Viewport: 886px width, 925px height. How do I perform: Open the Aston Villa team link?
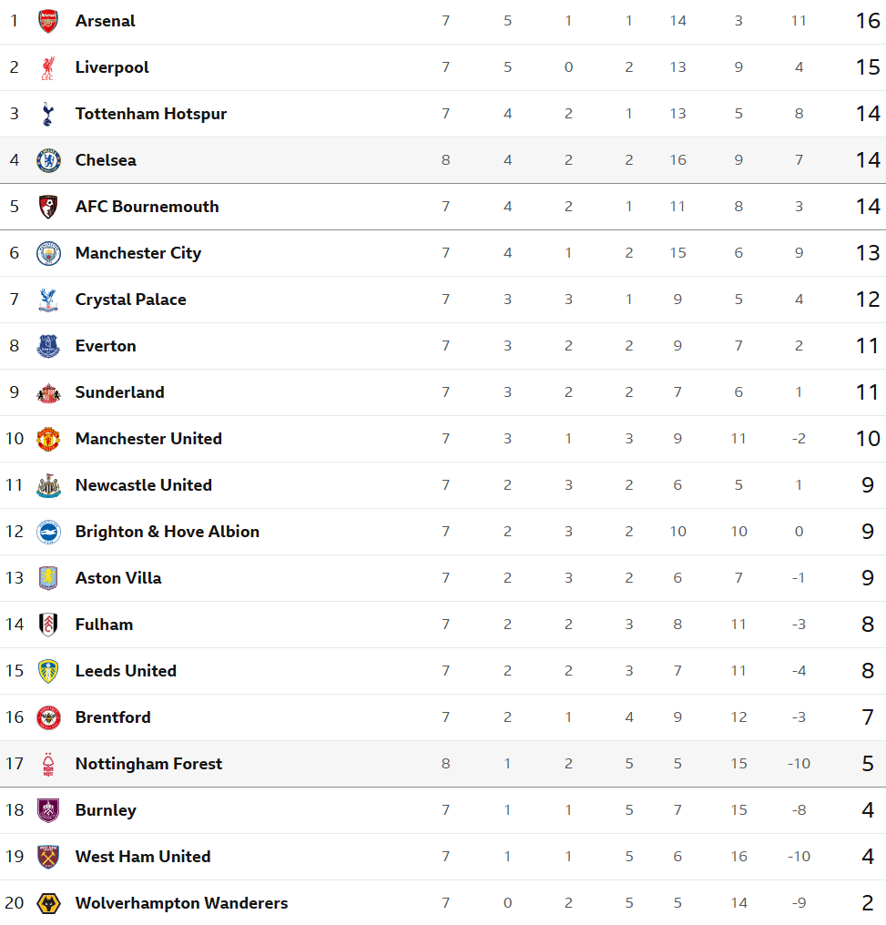[x=118, y=578]
